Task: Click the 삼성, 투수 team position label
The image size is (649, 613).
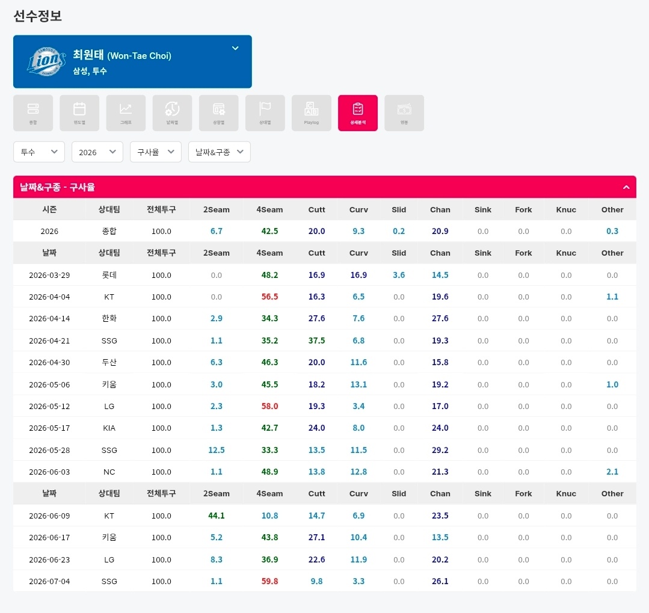Action: pyautogui.click(x=90, y=71)
